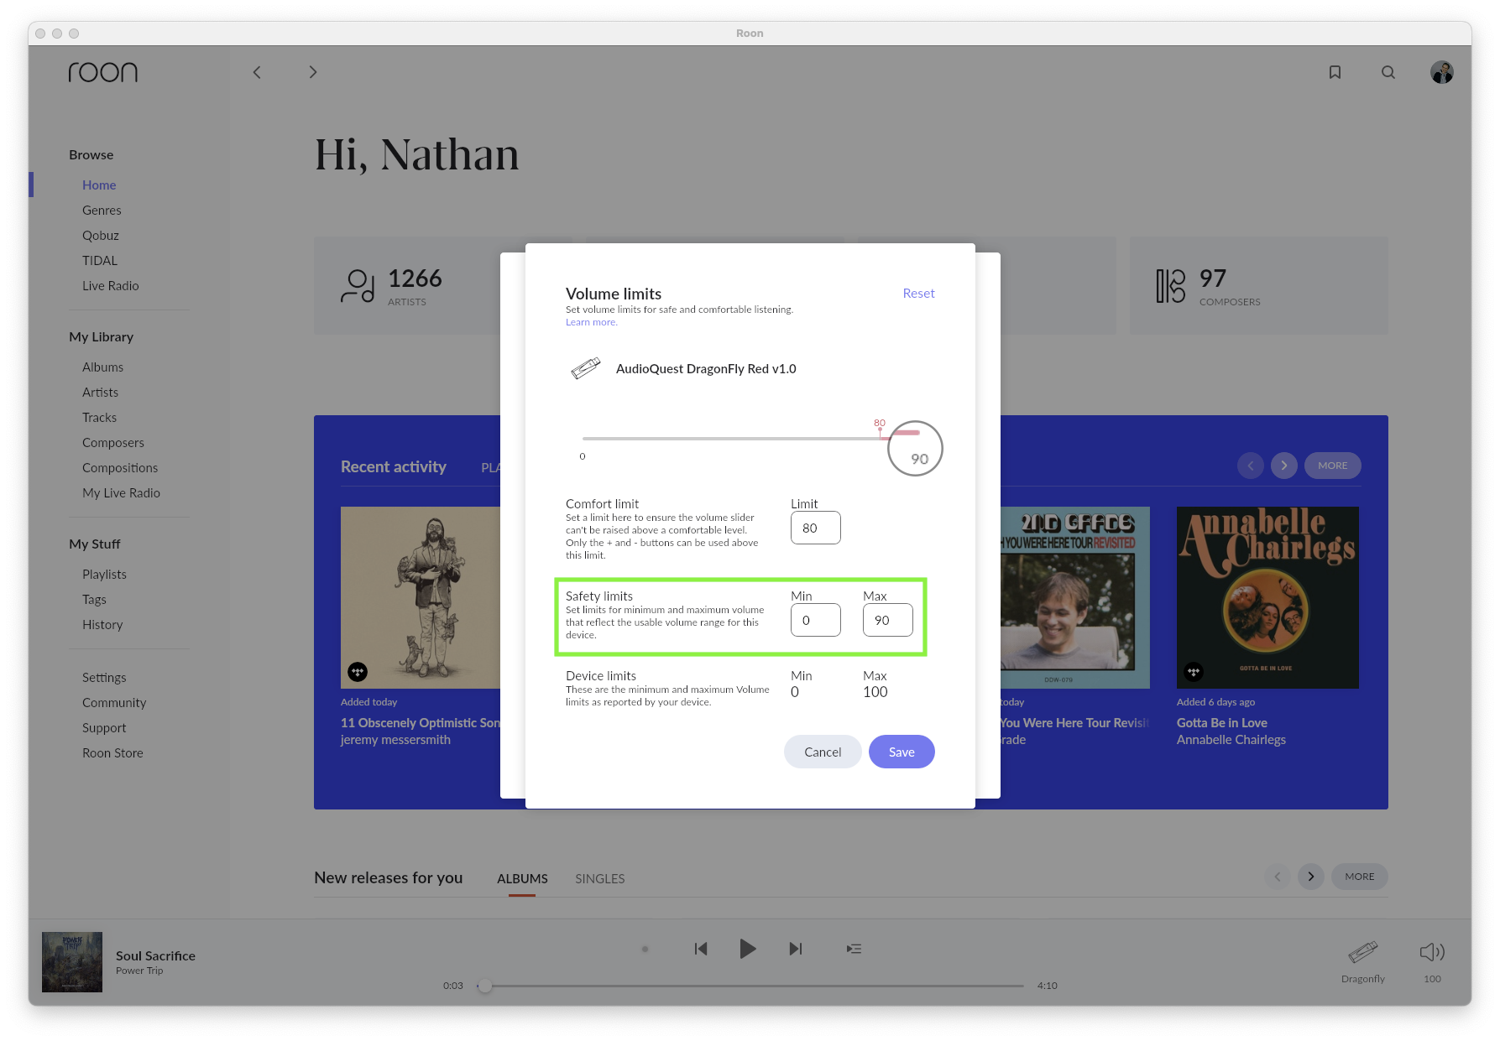1500x1041 pixels.
Task: Open Support in sidebar
Action: 104,728
